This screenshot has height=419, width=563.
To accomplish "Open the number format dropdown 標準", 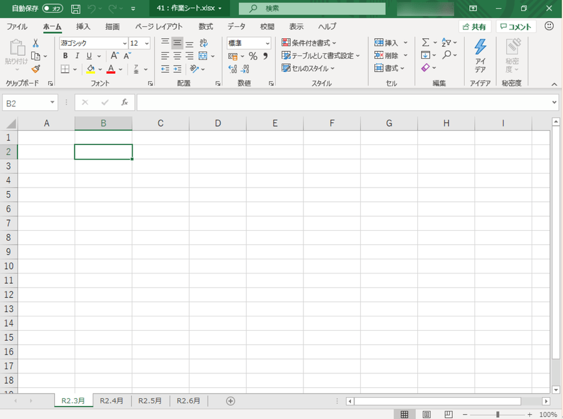I will pos(268,43).
